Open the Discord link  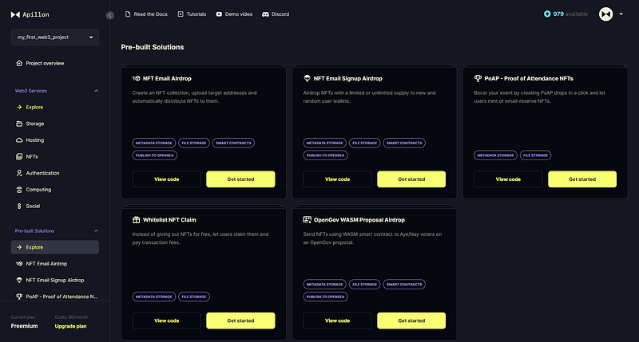coord(276,14)
